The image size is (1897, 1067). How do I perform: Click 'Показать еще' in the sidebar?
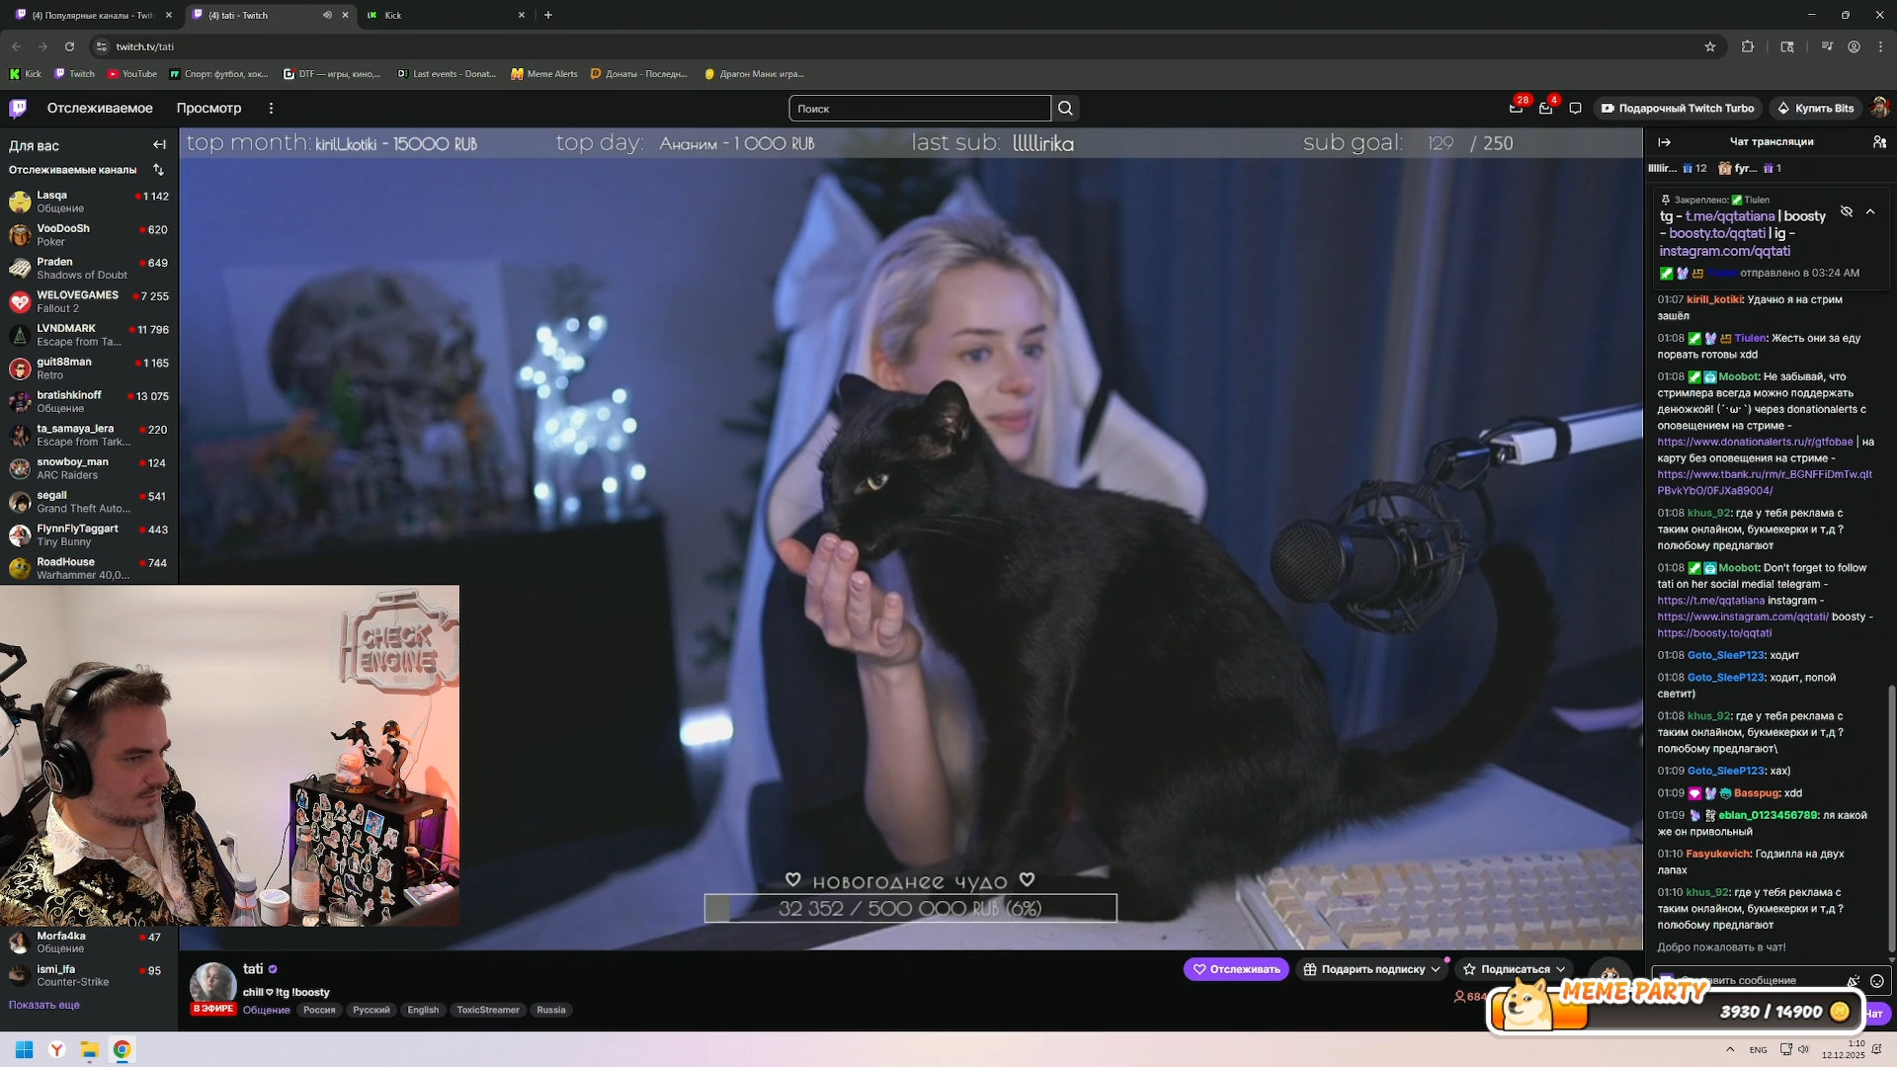coord(44,1005)
